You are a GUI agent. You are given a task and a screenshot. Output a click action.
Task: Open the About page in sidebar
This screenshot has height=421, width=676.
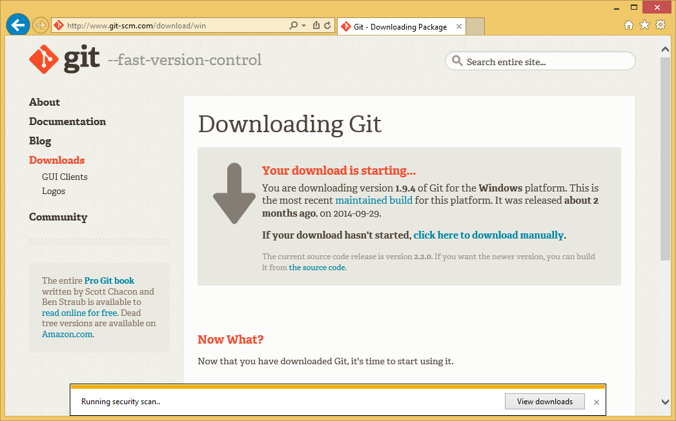(45, 103)
